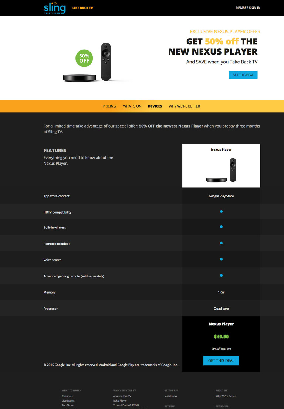Open the Why We're Better footer link
The width and height of the screenshot is (284, 409).
click(226, 396)
